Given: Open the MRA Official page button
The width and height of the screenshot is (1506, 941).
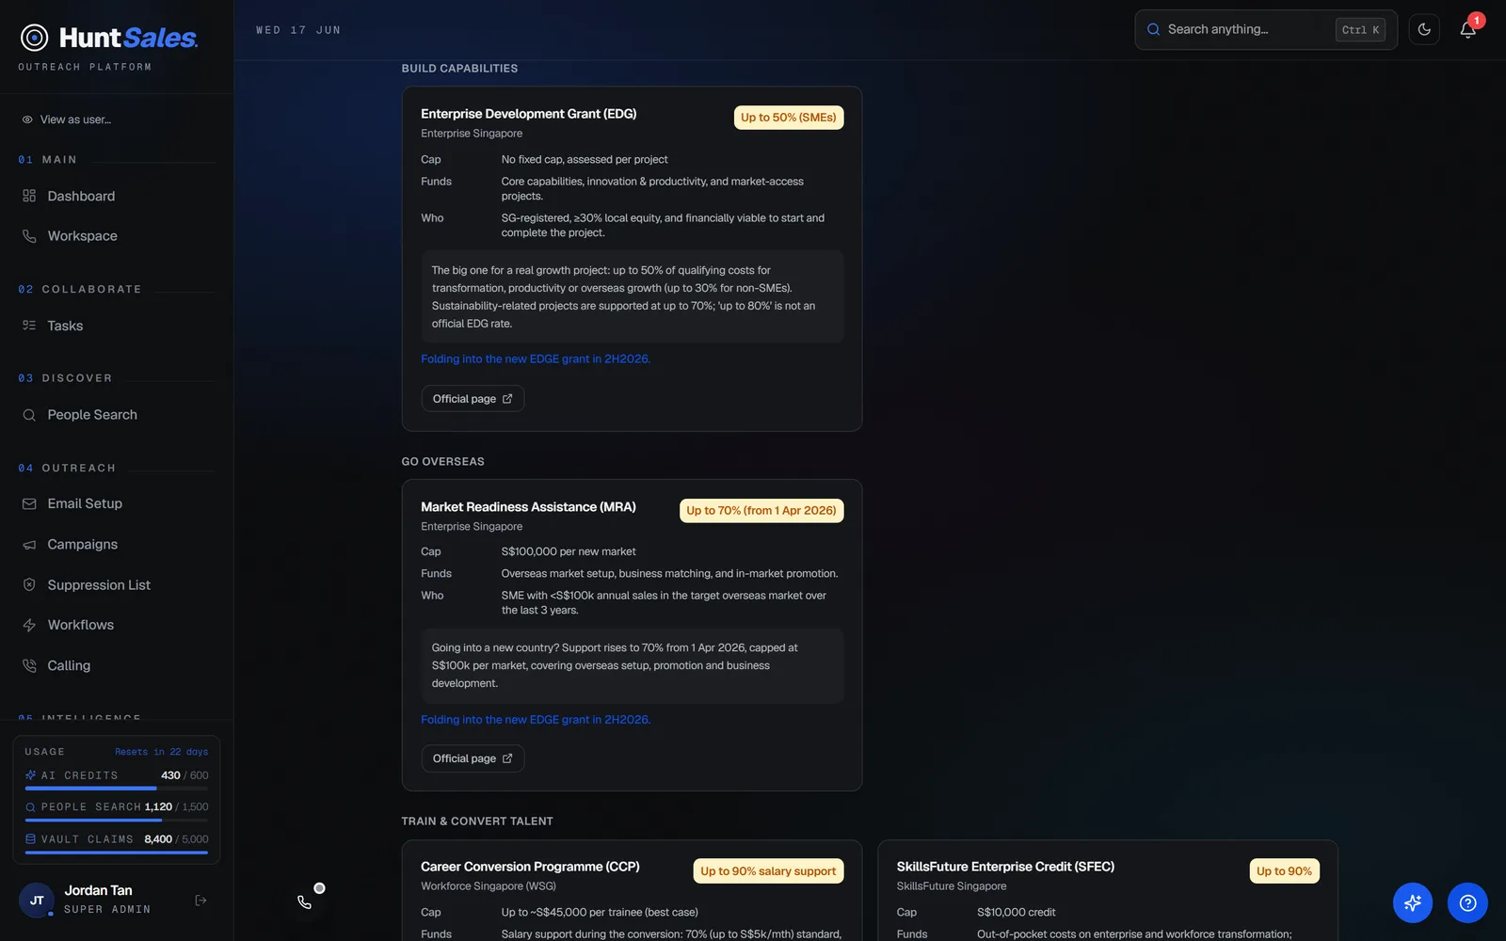Looking at the screenshot, I should coord(473,758).
